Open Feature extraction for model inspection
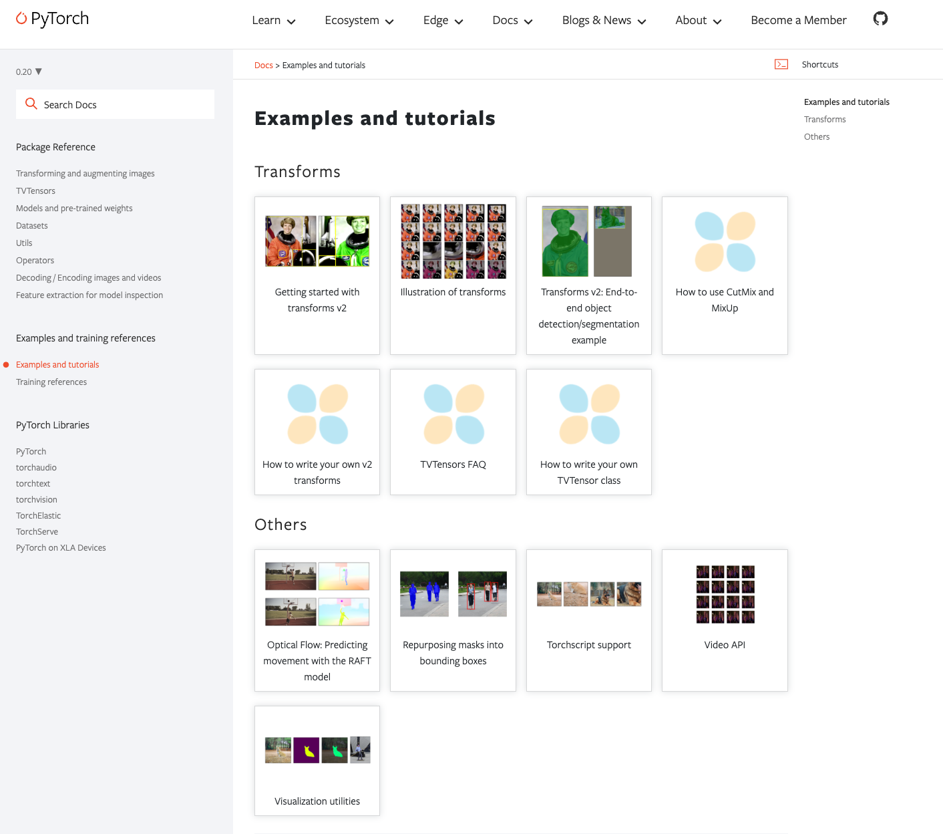 [x=89, y=295]
